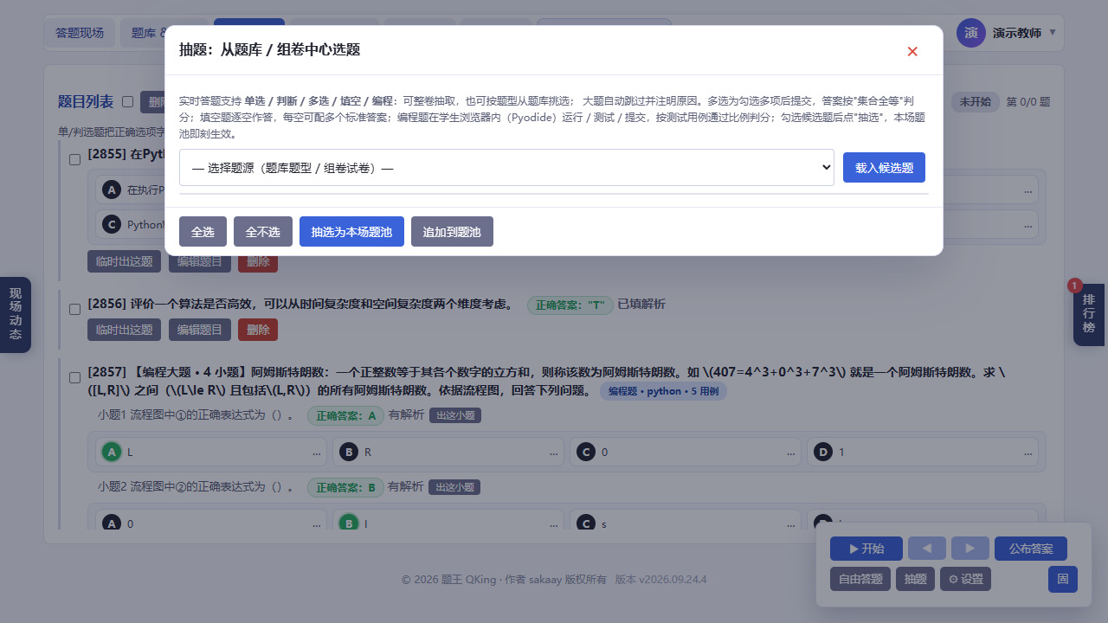Click 临时出这题 under question [2856]
This screenshot has height=623, width=1108.
(x=125, y=330)
